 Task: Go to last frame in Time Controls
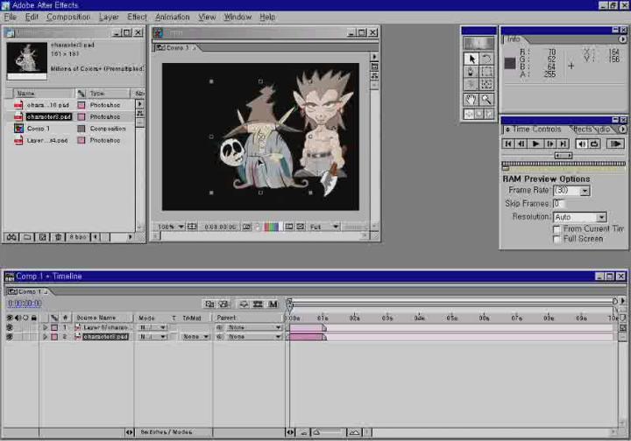pos(564,143)
